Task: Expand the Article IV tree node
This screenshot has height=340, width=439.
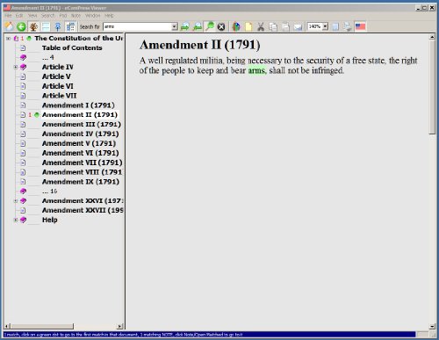Action: pyautogui.click(x=16, y=67)
